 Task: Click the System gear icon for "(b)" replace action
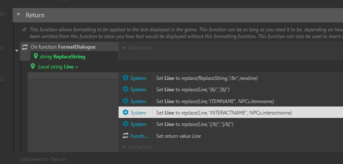tap(125, 89)
